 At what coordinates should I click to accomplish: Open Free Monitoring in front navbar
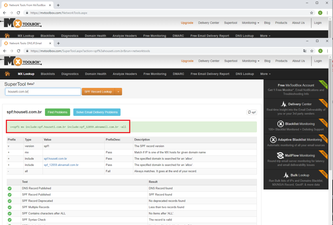click(155, 74)
